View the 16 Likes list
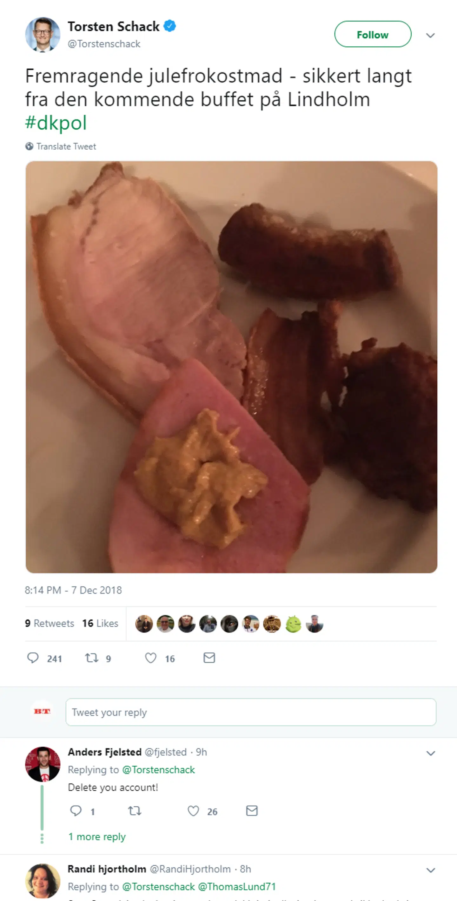457x901 pixels. [100, 623]
